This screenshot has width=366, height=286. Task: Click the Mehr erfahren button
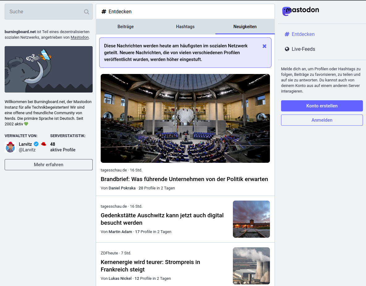click(48, 165)
